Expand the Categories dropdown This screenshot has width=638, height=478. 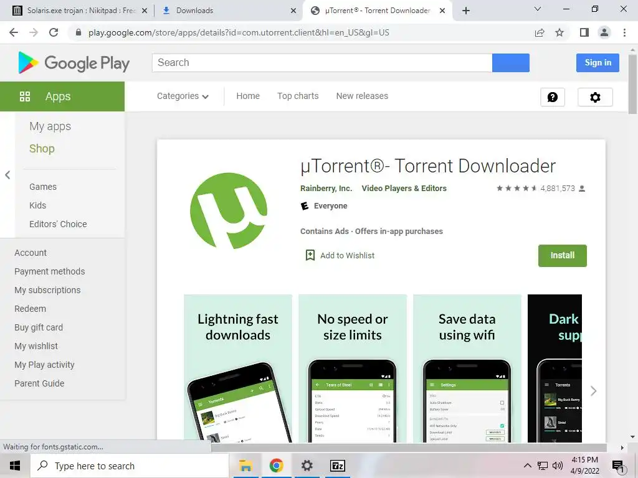pyautogui.click(x=183, y=96)
